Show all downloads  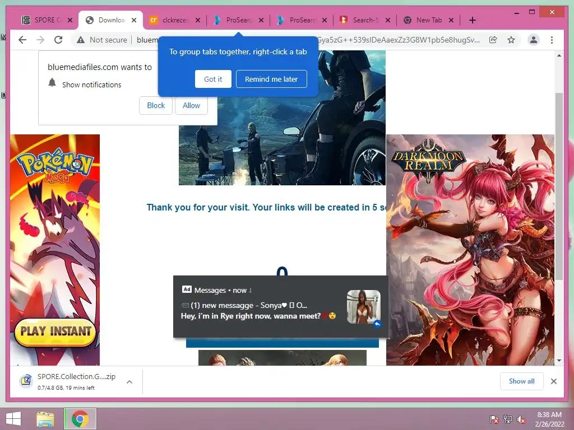tap(521, 381)
